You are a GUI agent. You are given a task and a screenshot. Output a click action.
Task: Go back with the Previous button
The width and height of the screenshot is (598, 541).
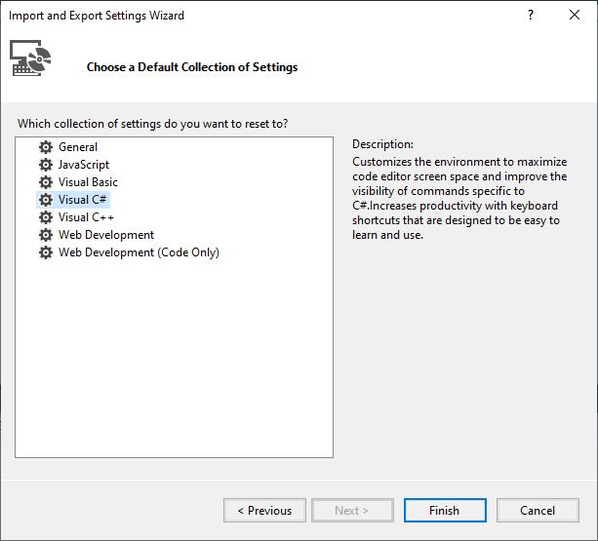(x=264, y=510)
